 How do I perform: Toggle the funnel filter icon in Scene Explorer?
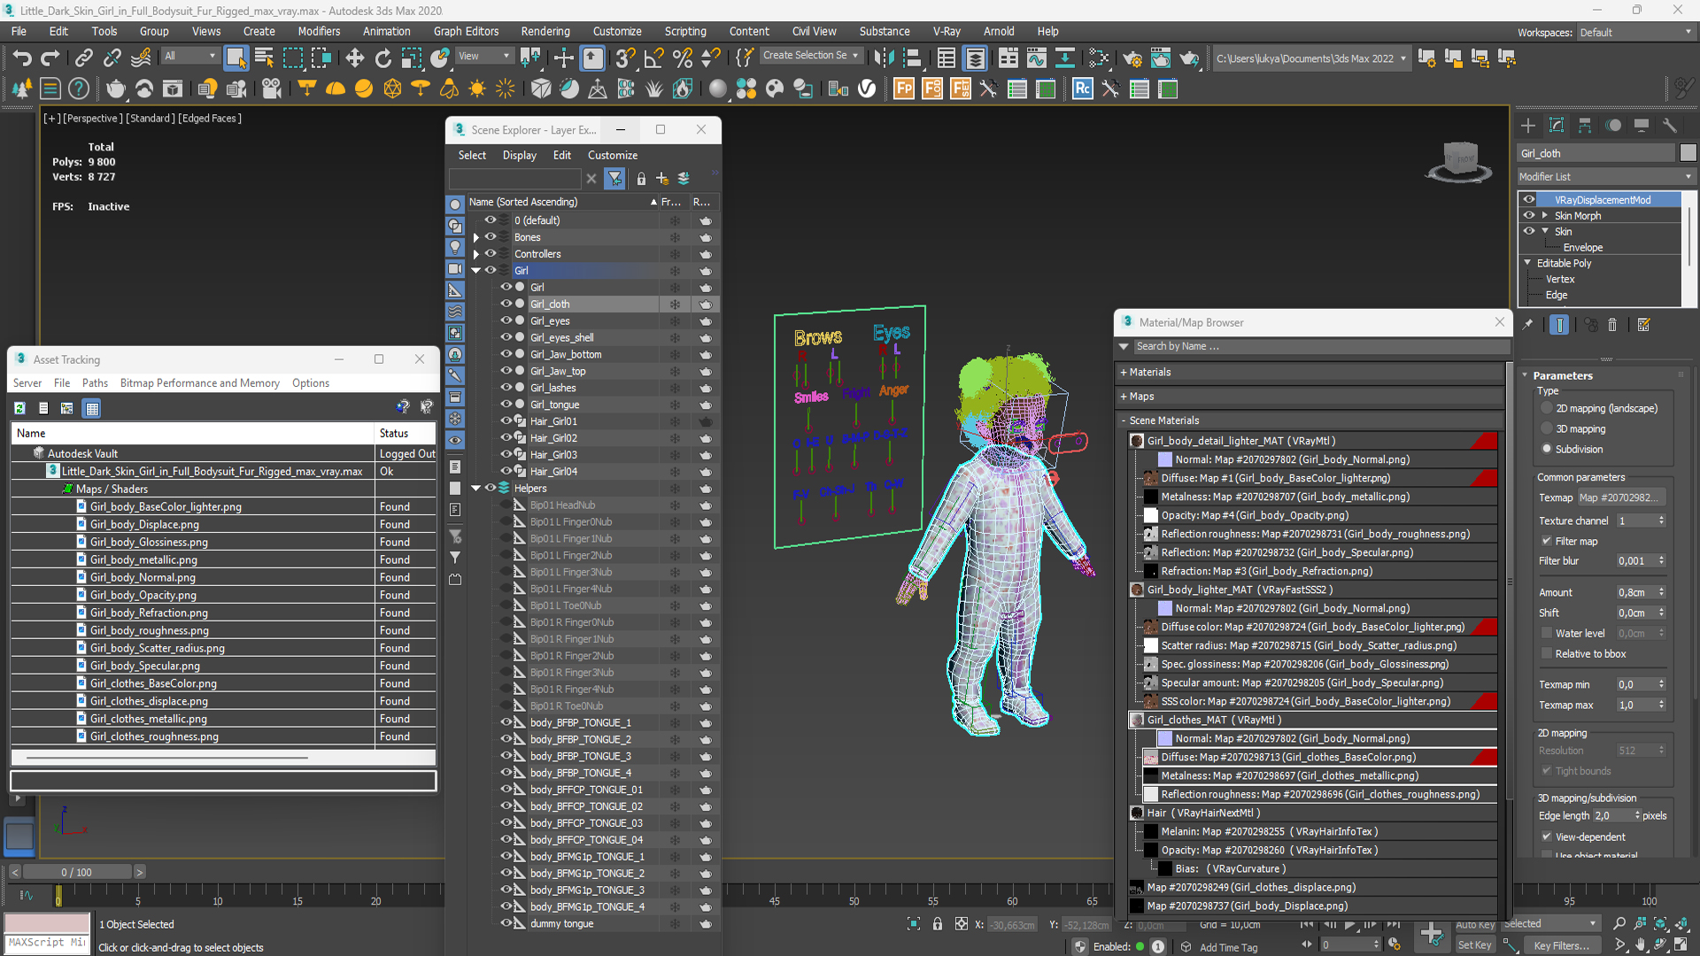pos(614,179)
